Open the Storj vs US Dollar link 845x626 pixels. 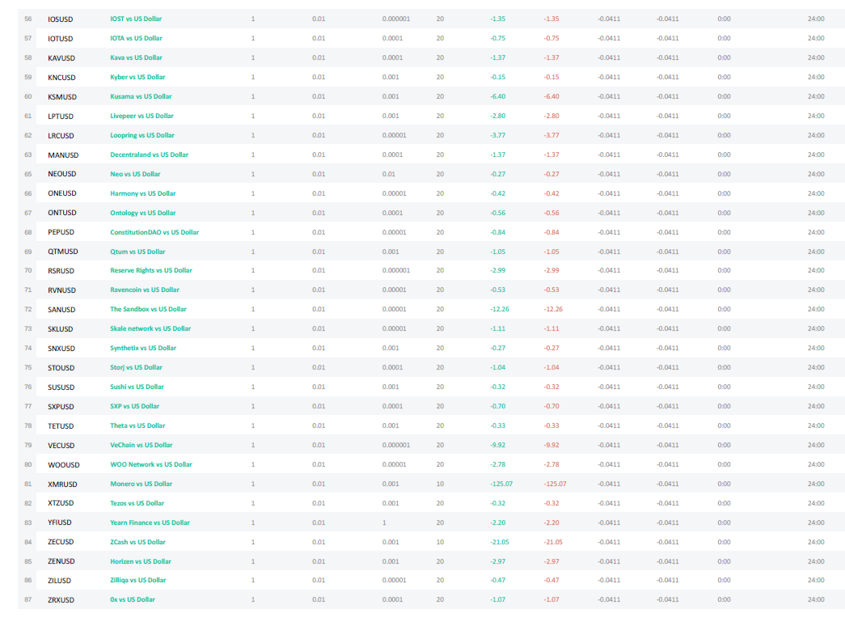tap(136, 368)
